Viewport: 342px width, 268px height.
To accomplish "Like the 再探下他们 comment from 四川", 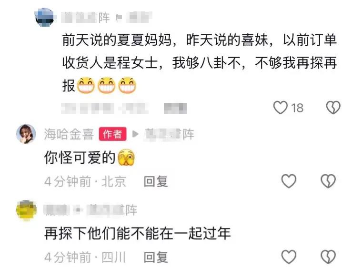I will tap(289, 257).
